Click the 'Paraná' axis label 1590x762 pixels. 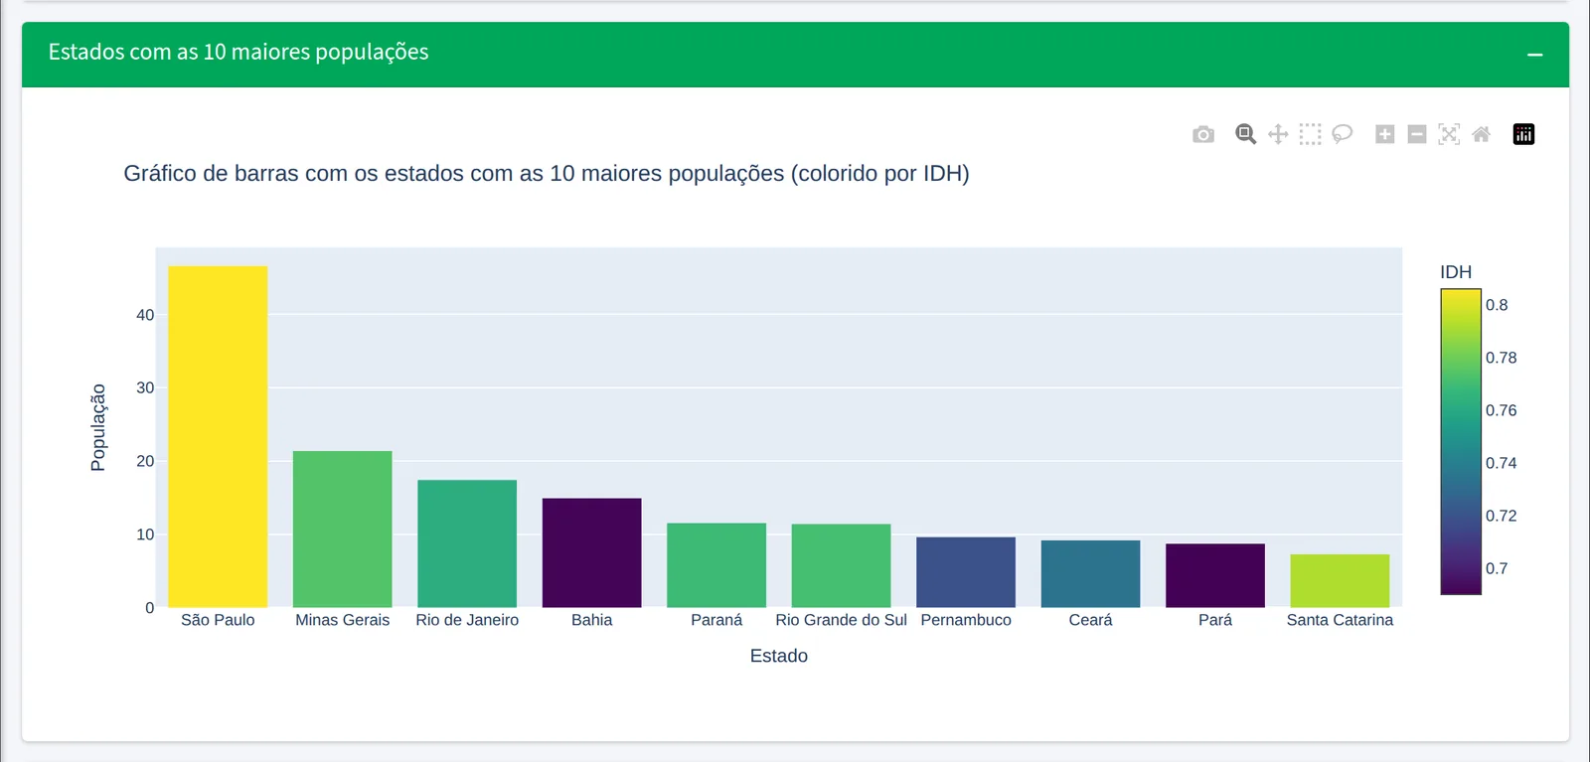[716, 620]
